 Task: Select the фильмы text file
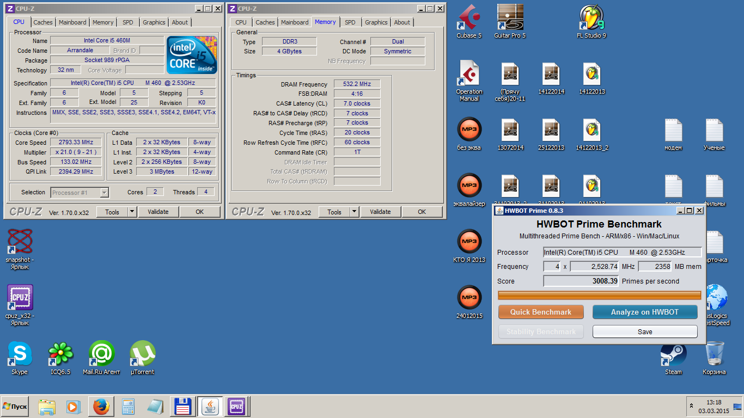point(714,190)
